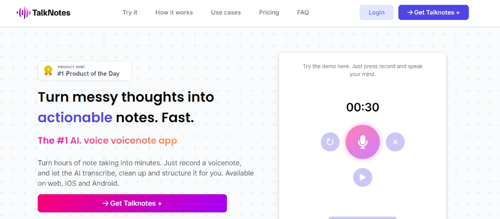
Task: Open the Try it nav item
Action: 130,12
